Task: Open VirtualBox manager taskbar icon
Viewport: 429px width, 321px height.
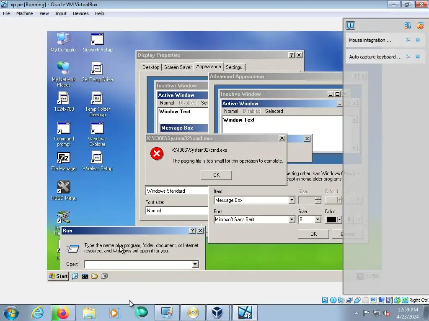Action: click(x=217, y=313)
